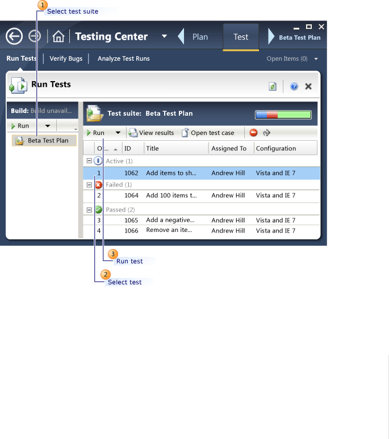Click the test suite progress bar
389x439 pixels.
(x=283, y=115)
